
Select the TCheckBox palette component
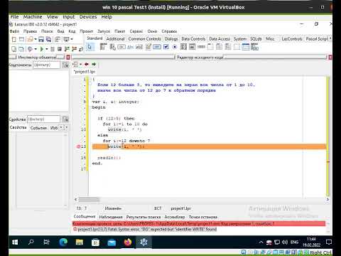pos(166,47)
